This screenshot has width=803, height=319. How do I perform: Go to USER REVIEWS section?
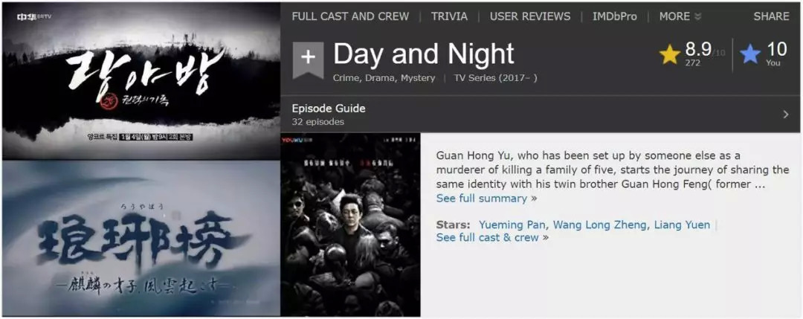coord(530,16)
